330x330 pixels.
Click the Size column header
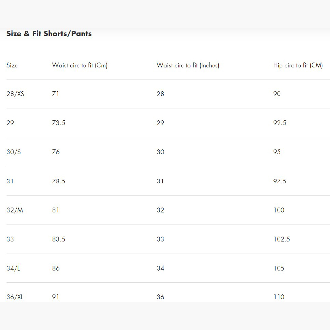[12, 65]
